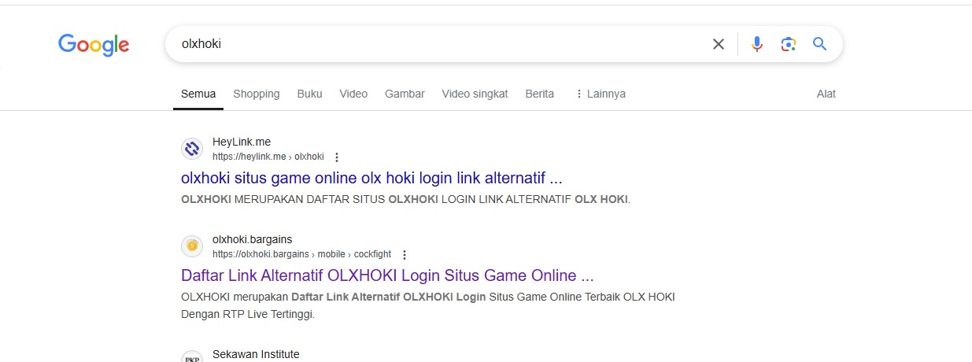
Task: Switch to the Gambar tab
Action: point(405,94)
